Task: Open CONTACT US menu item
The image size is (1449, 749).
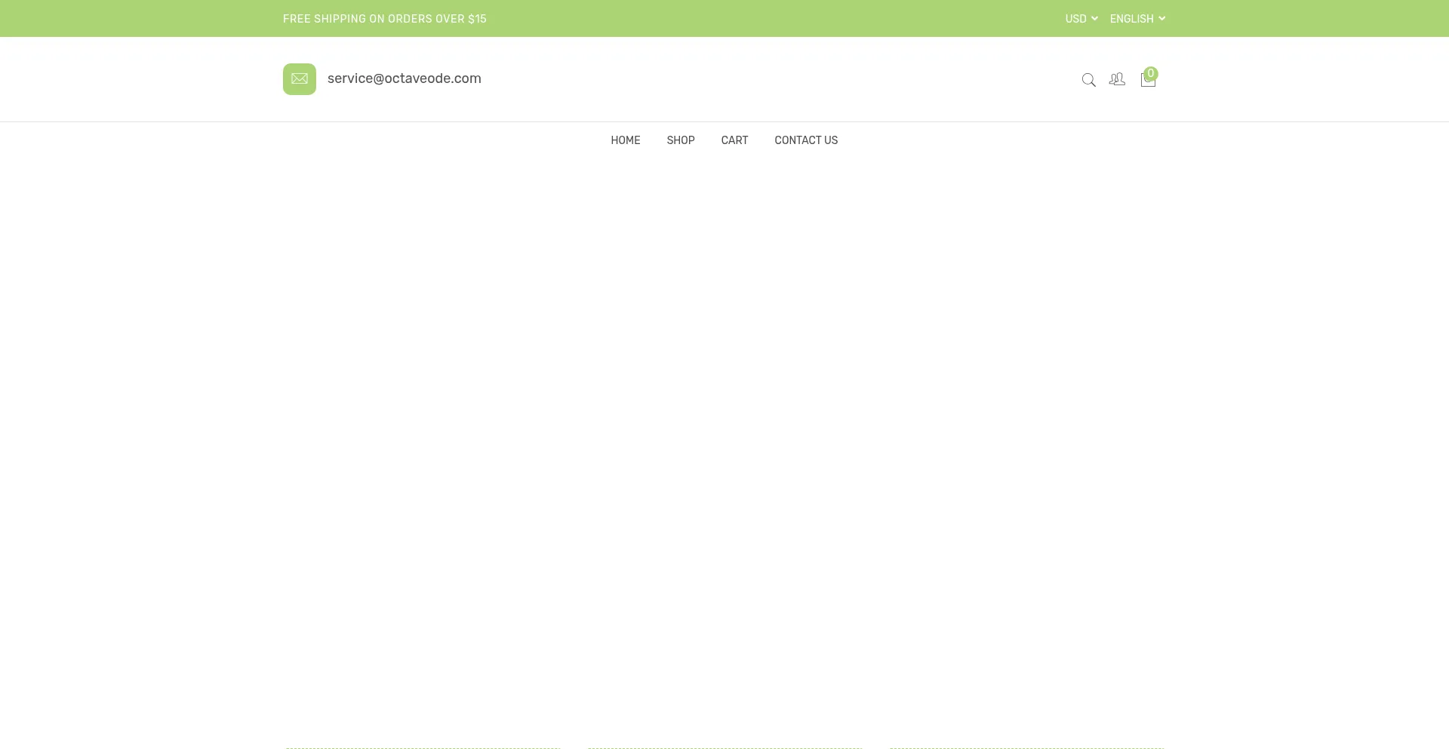Action: point(806,140)
